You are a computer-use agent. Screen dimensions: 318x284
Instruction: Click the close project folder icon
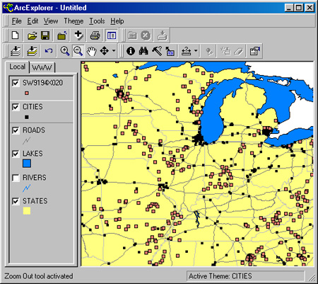tap(62, 35)
